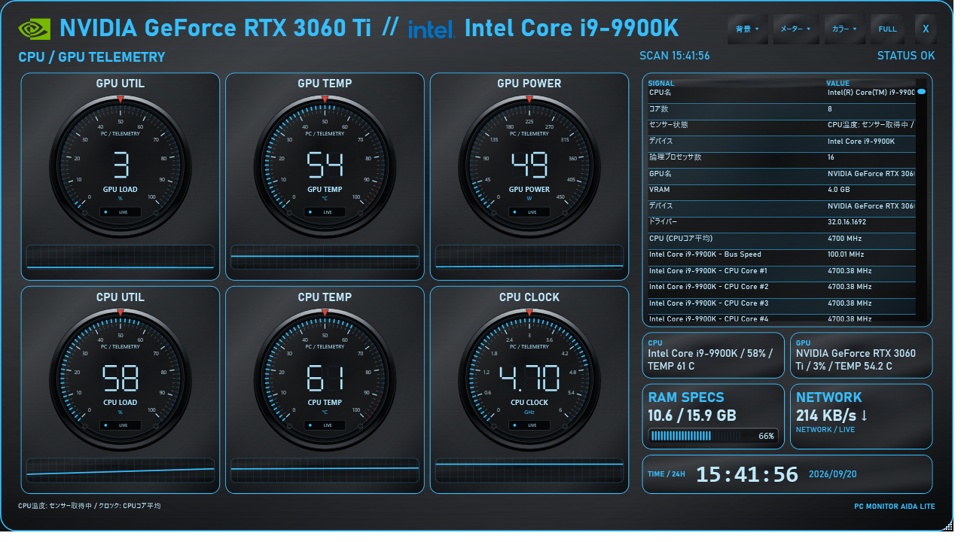The height and width of the screenshot is (542, 964).
Task: Open the メーター meter dropdown
Action: tap(795, 29)
